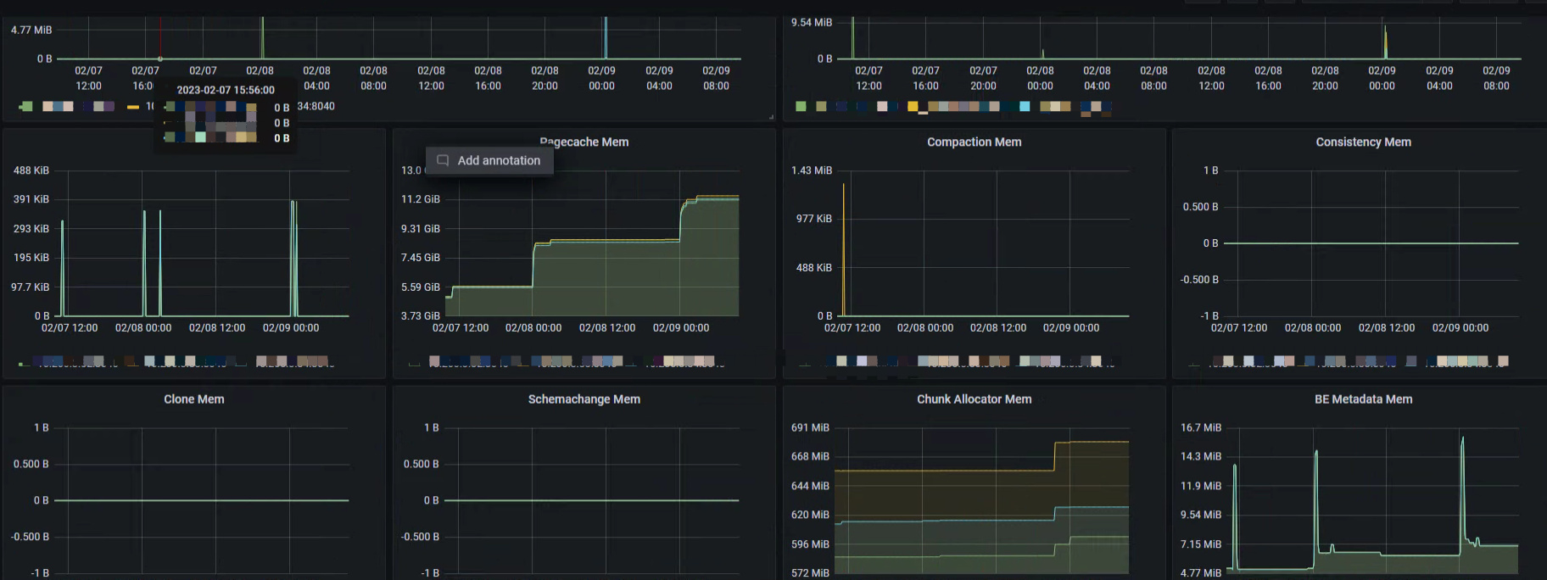
Task: Click first green legend swatch in top-left panel
Action: pyautogui.click(x=26, y=107)
